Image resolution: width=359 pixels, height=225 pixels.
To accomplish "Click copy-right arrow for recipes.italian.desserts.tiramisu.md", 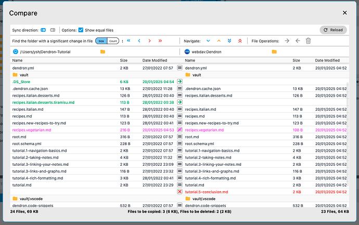I will coord(179,102).
